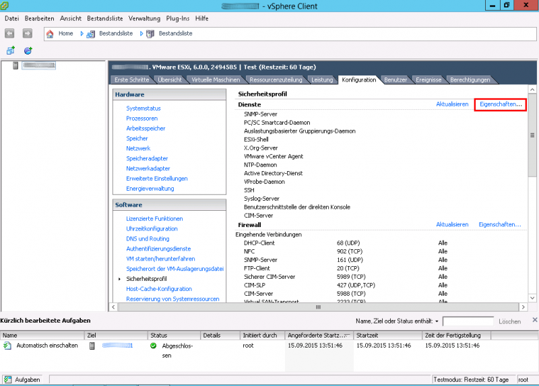Open the Prozessoren link

click(x=141, y=119)
